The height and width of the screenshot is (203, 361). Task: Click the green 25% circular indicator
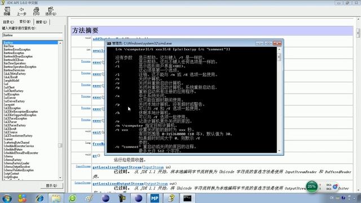coord(311,187)
